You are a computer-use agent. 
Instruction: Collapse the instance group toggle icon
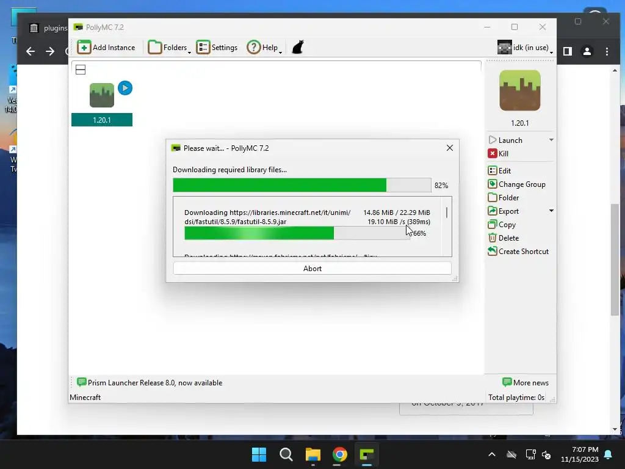(x=81, y=70)
